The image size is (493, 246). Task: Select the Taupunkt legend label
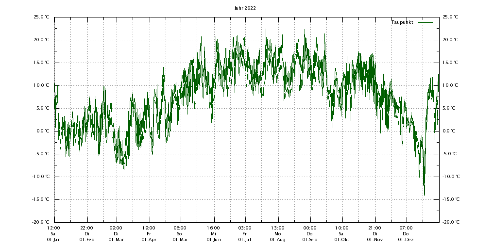coord(402,23)
